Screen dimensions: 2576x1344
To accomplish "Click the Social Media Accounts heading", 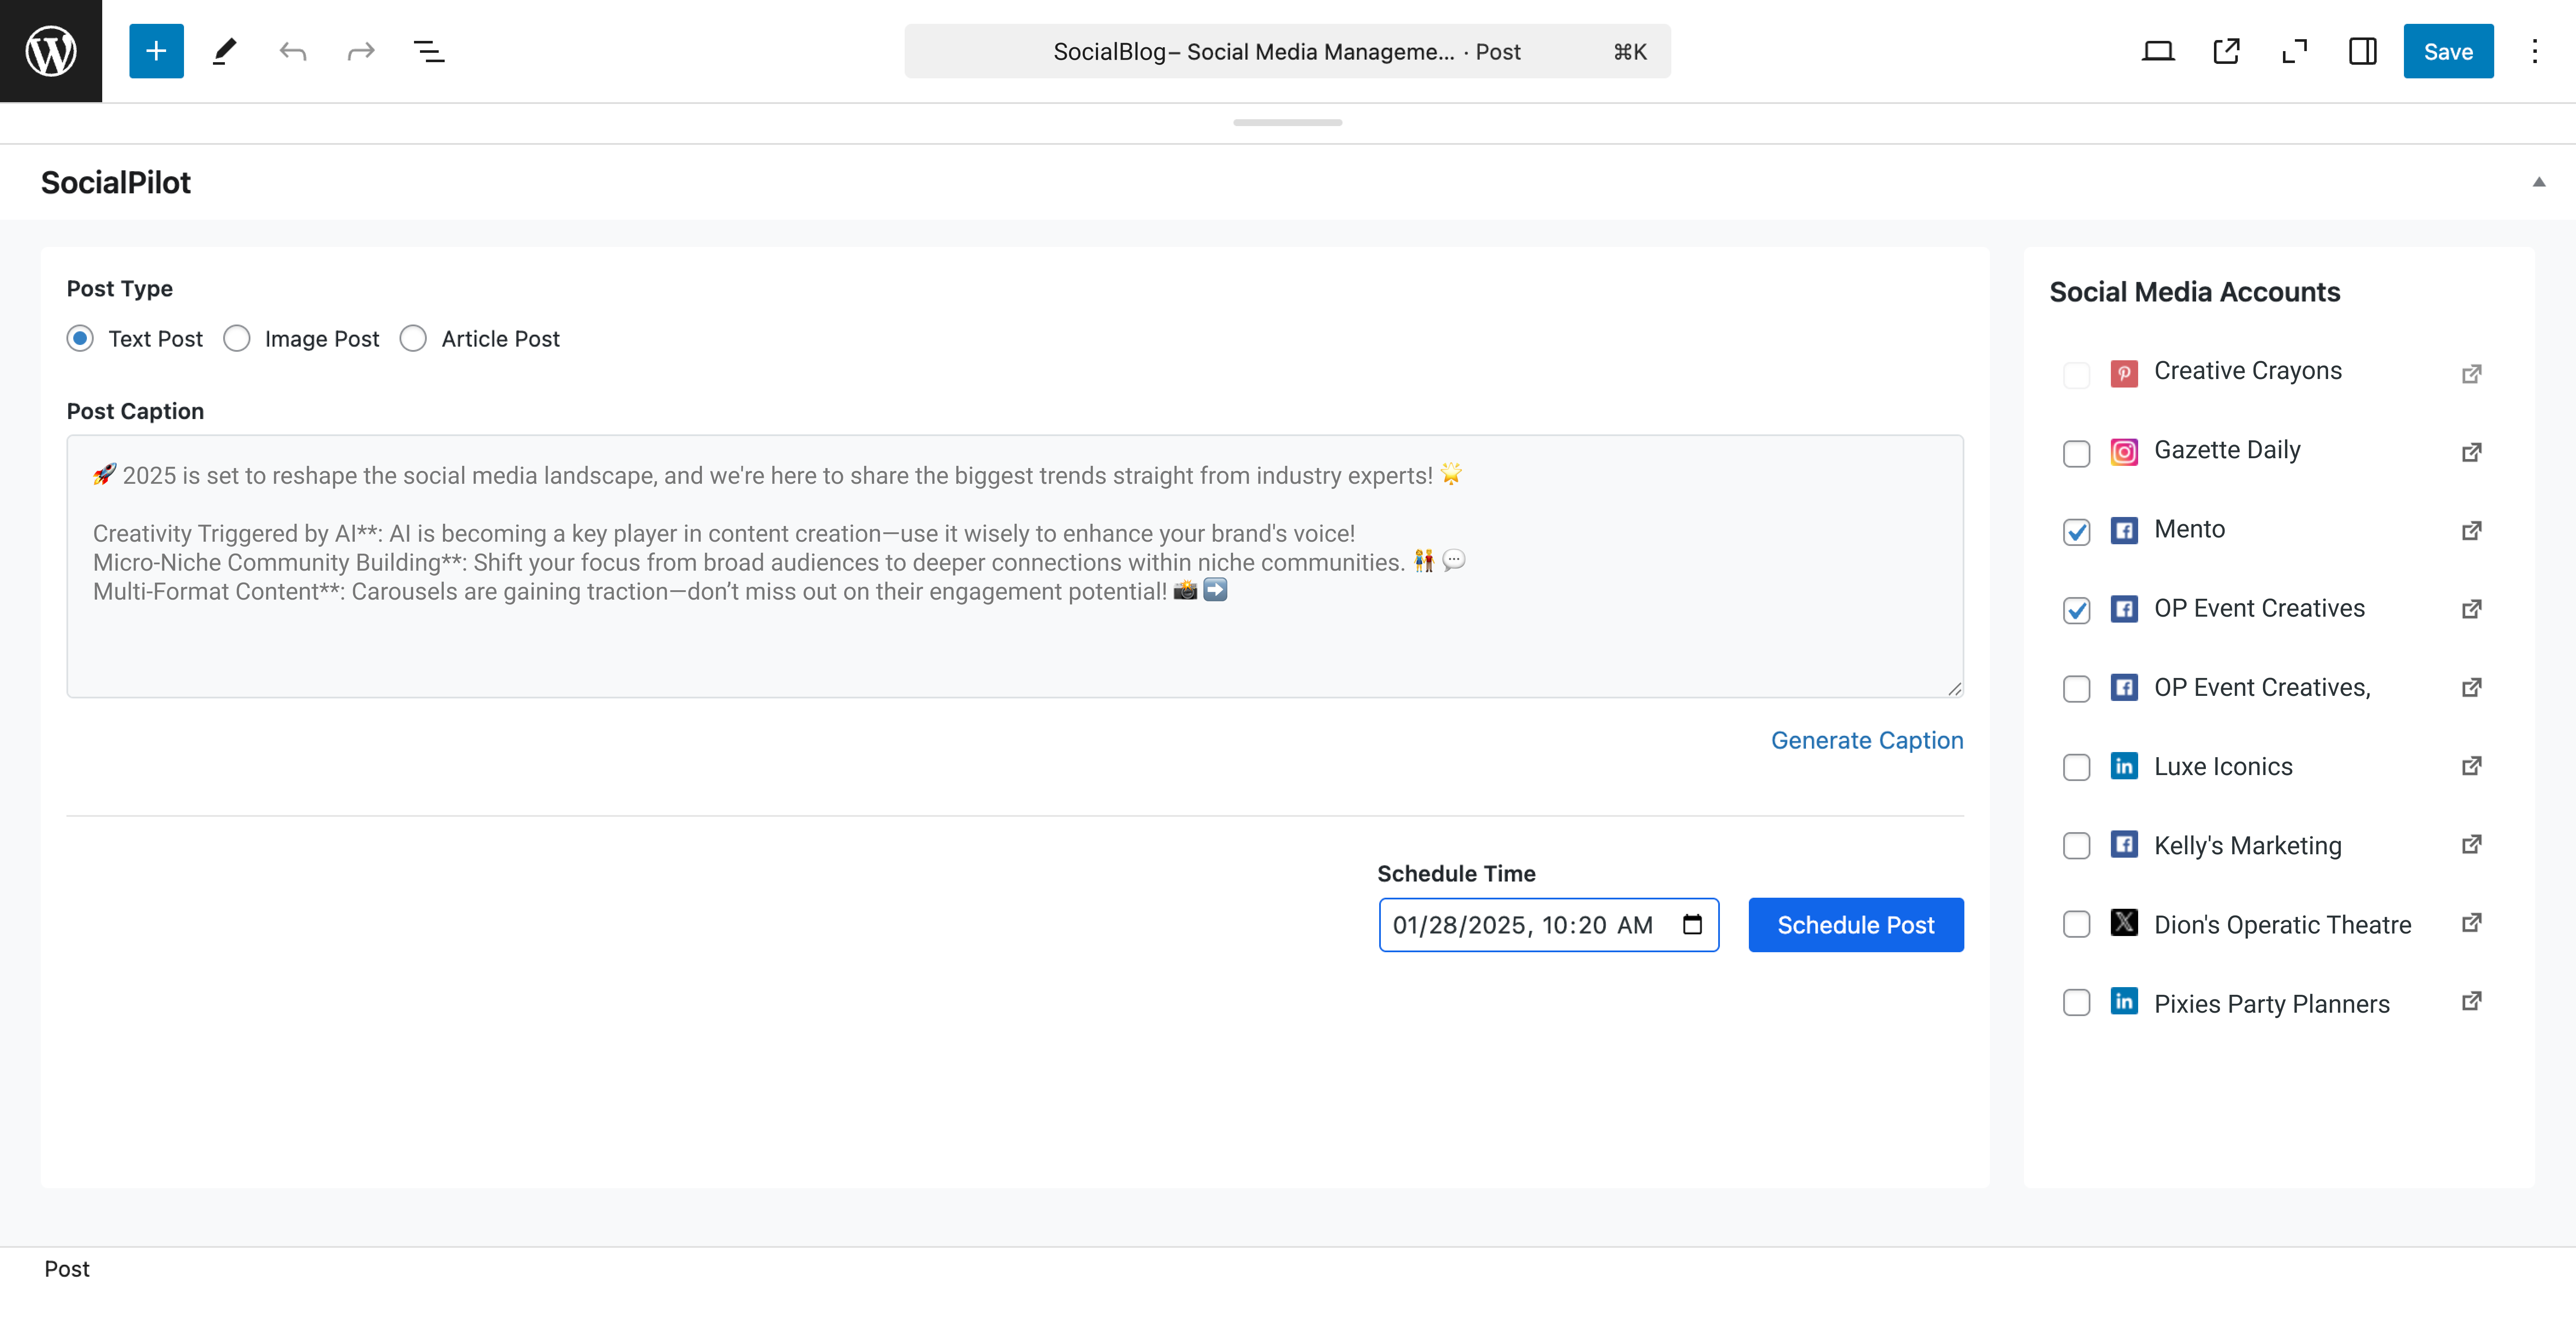I will (2194, 292).
